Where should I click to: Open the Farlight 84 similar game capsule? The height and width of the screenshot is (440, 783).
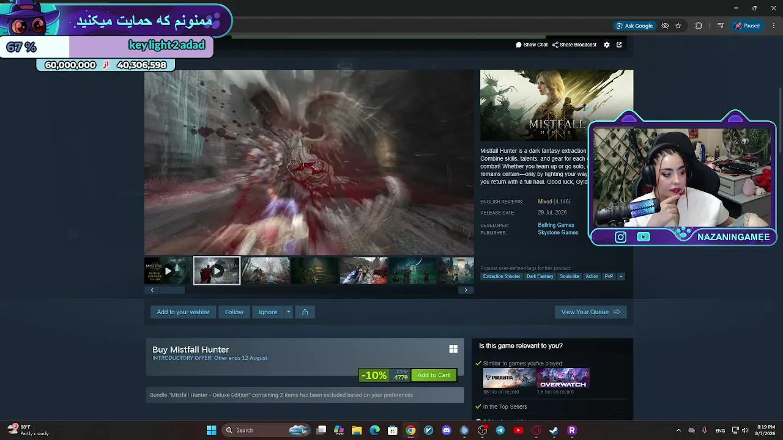510,378
